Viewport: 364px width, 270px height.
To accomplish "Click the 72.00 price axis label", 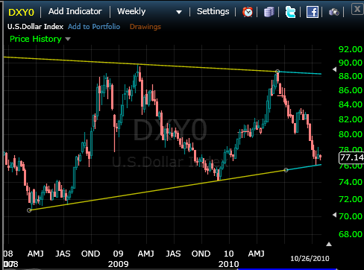I will pos(351,199).
